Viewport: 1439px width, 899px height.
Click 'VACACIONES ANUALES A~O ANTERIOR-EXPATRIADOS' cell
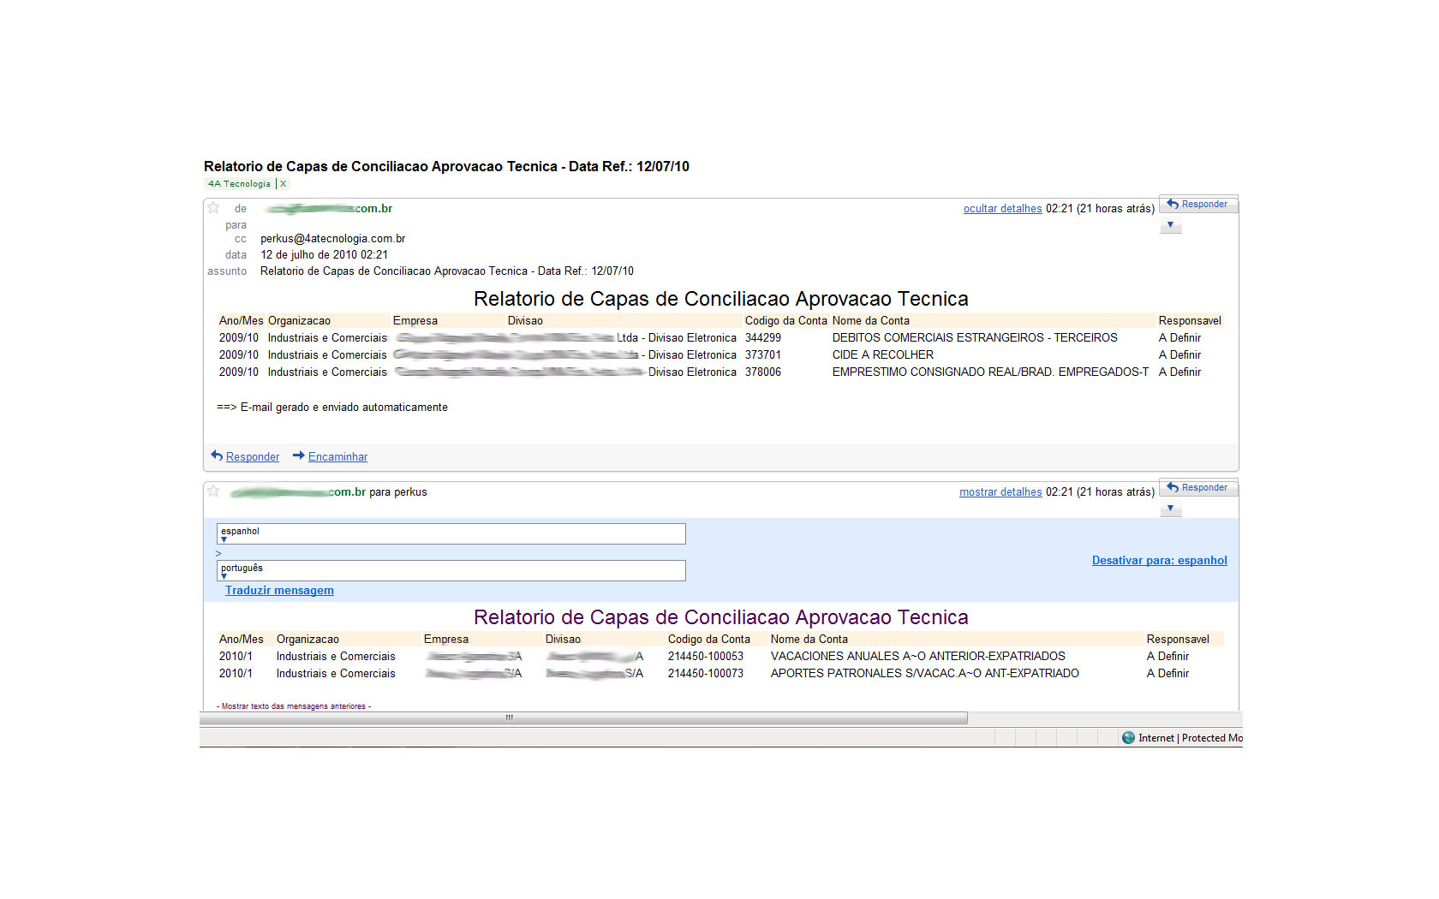(x=918, y=657)
